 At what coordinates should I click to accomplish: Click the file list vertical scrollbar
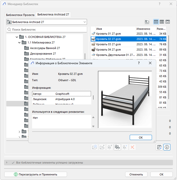168,67
